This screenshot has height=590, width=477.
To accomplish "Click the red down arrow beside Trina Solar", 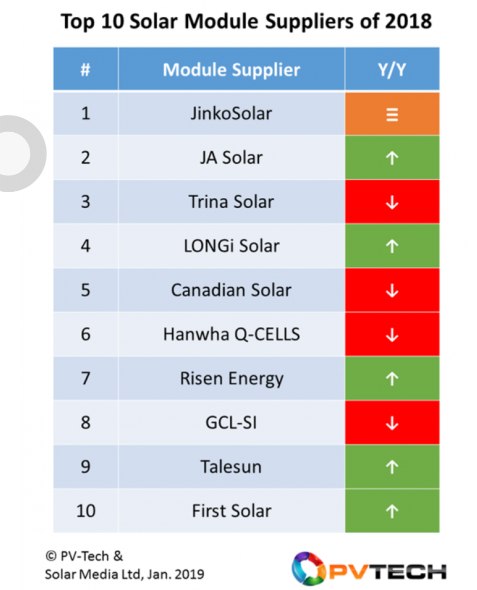I will tap(392, 202).
